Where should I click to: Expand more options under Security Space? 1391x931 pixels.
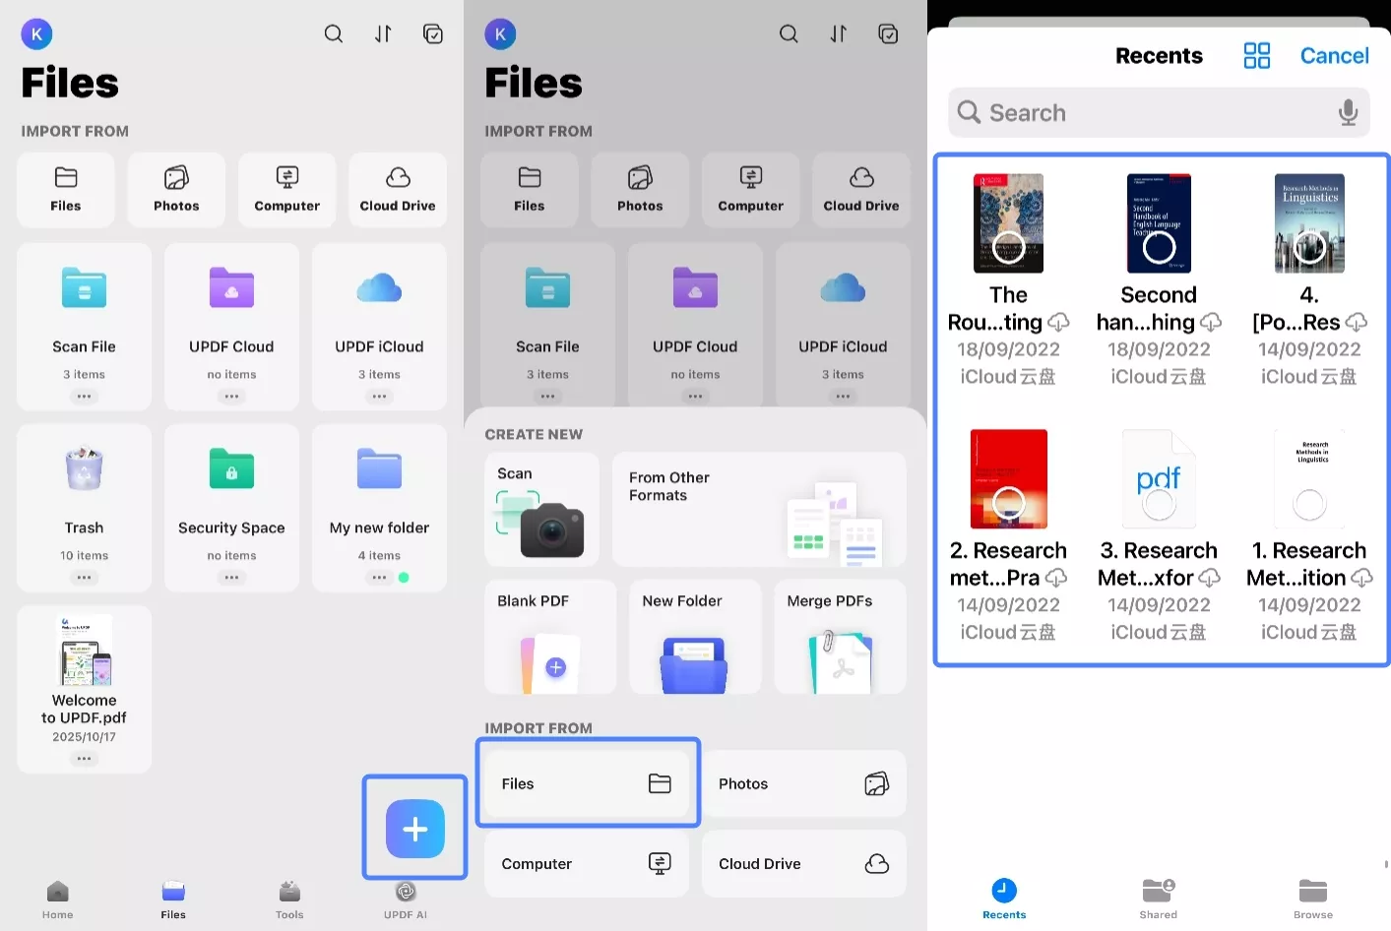231,578
